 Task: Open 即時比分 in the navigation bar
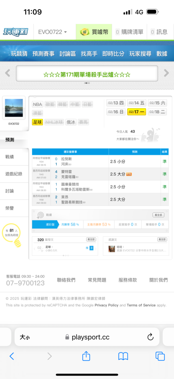[x=113, y=54]
